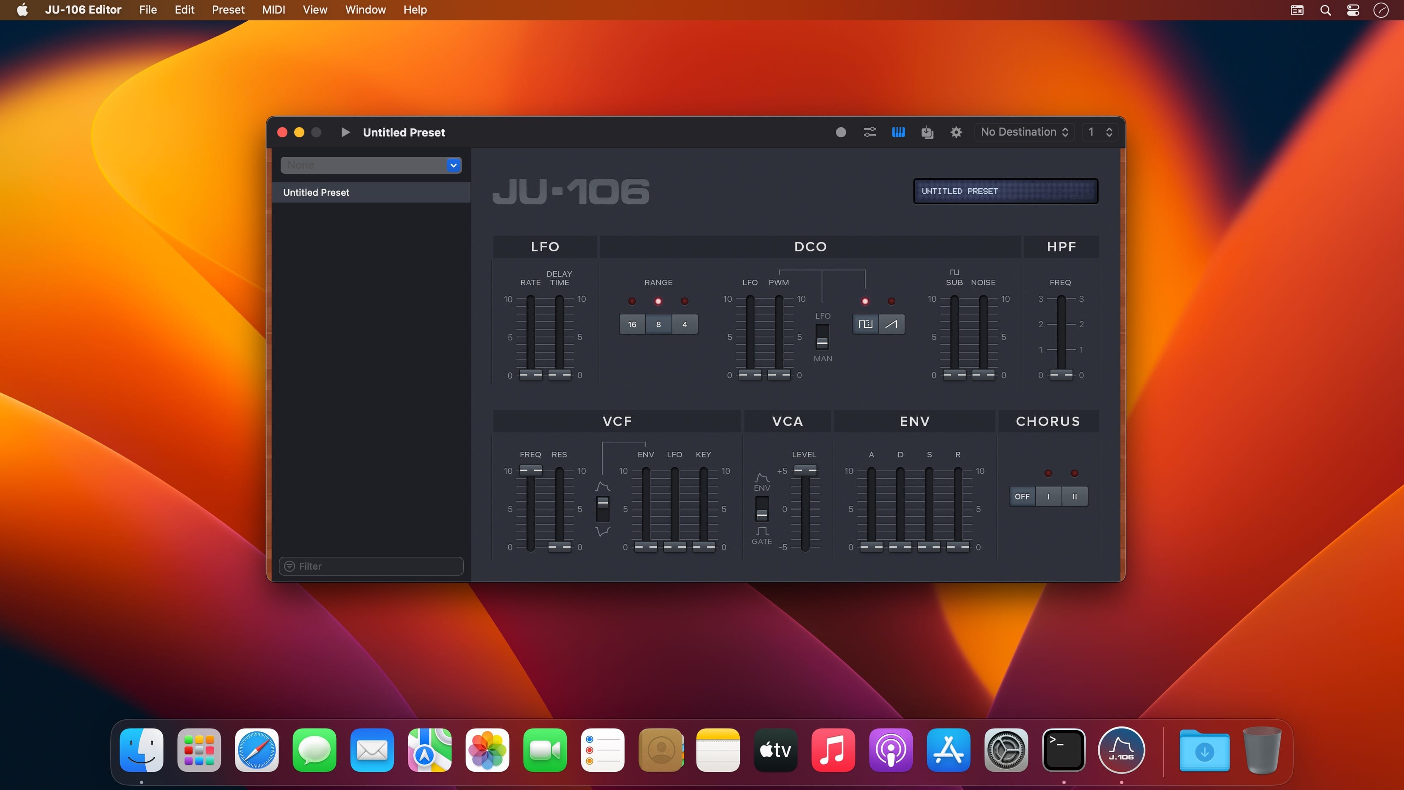
Task: Drag the LFO RATE slider
Action: pyautogui.click(x=529, y=374)
